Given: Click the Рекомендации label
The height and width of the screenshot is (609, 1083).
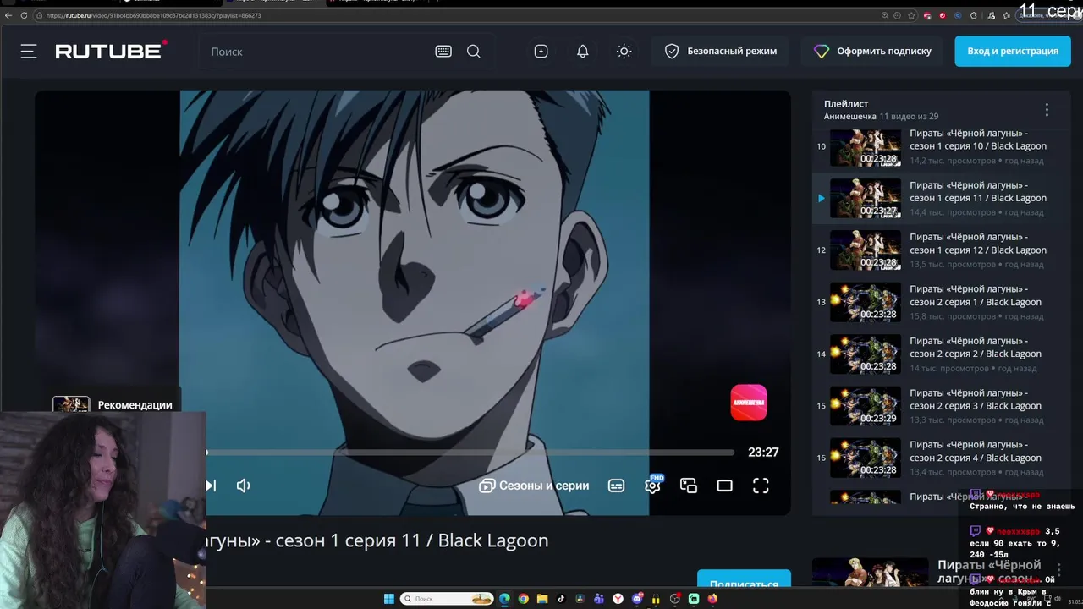Looking at the screenshot, I should [x=135, y=404].
